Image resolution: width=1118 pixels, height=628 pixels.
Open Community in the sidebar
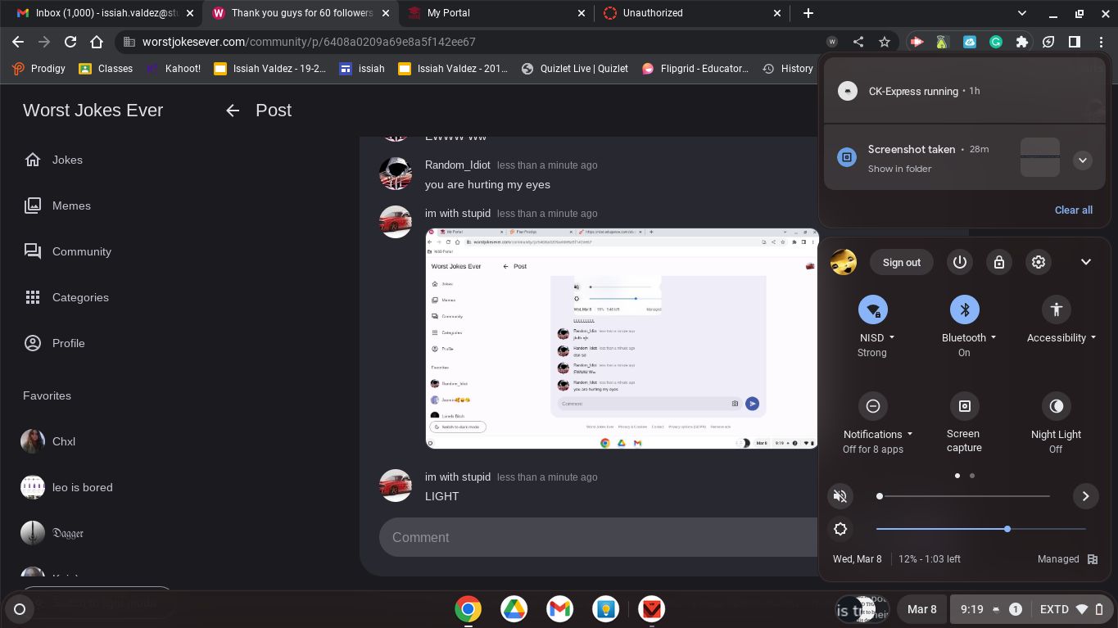tap(81, 251)
